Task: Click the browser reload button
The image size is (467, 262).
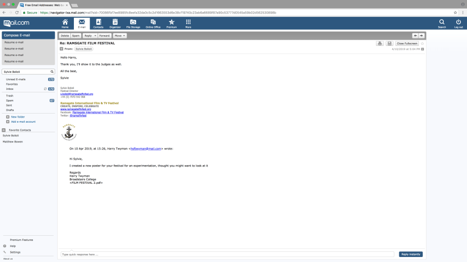Action: click(17, 13)
